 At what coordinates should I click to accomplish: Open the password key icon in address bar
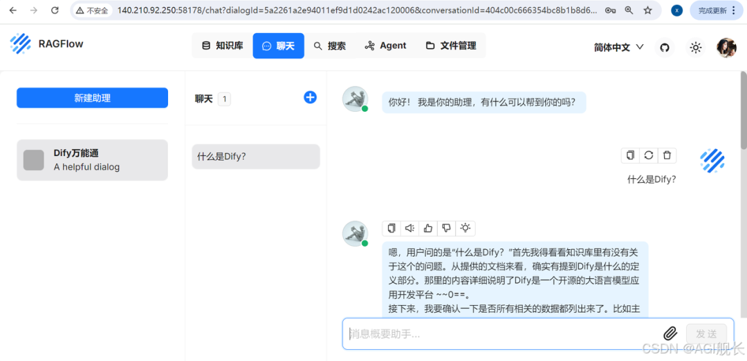(x=610, y=10)
